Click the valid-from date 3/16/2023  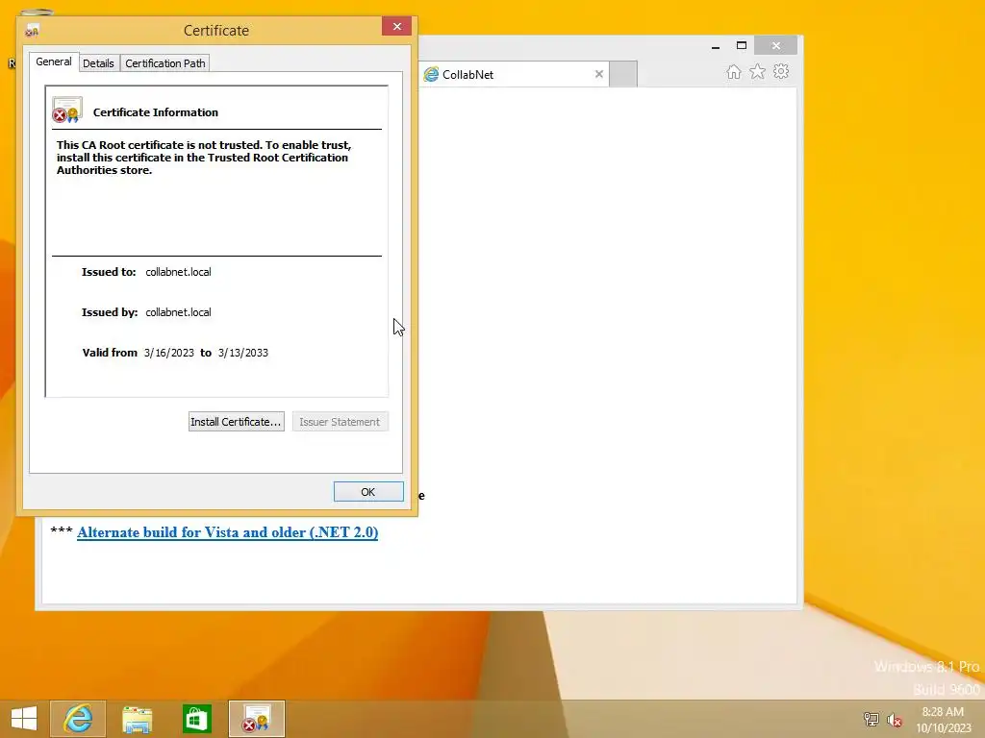(169, 353)
